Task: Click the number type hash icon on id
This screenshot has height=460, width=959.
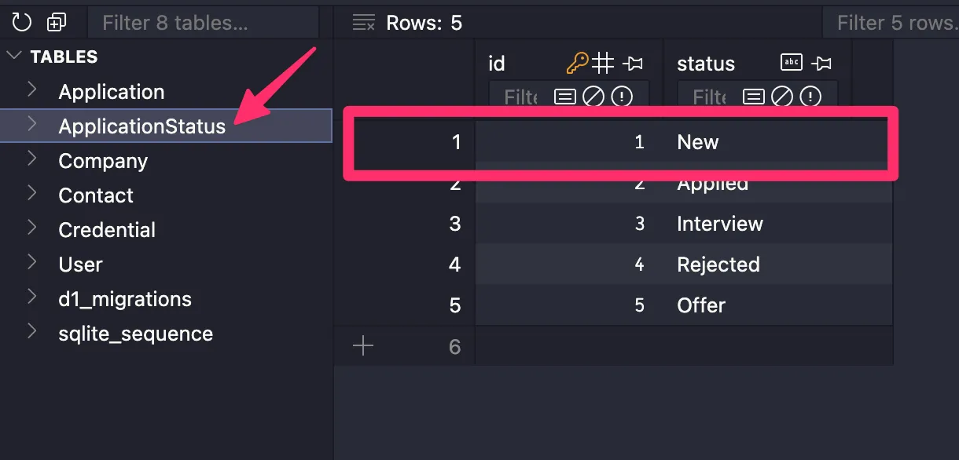Action: click(602, 63)
